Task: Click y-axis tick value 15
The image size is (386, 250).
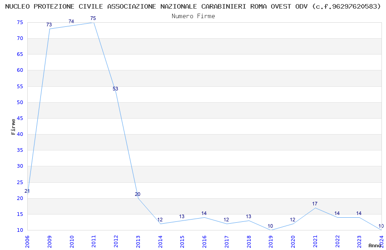Action: [x=20, y=214]
